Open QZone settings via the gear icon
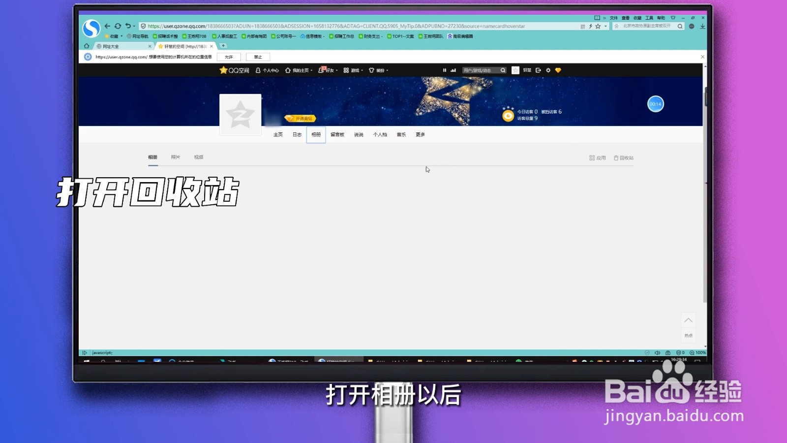 (x=547, y=70)
